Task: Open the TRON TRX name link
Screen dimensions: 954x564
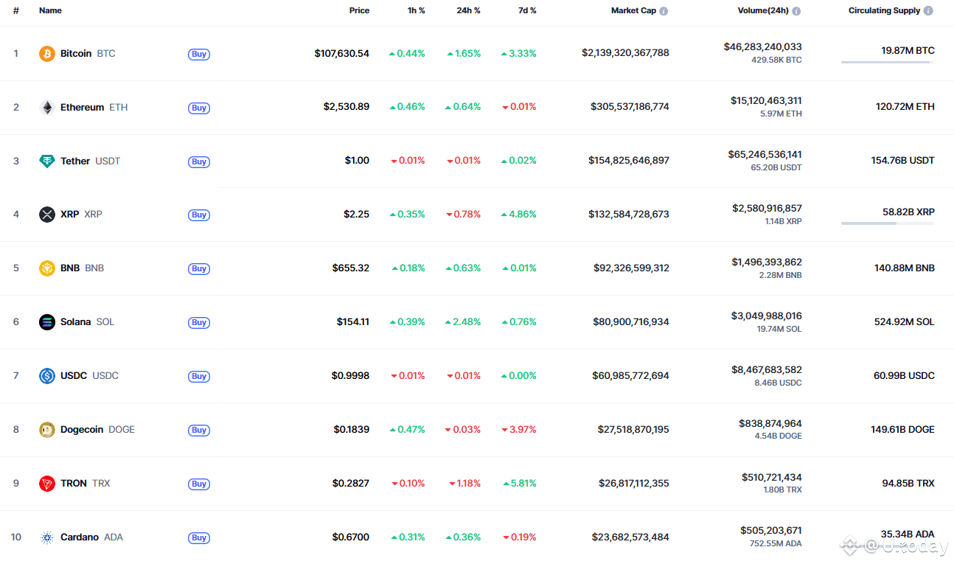Action: click(85, 484)
